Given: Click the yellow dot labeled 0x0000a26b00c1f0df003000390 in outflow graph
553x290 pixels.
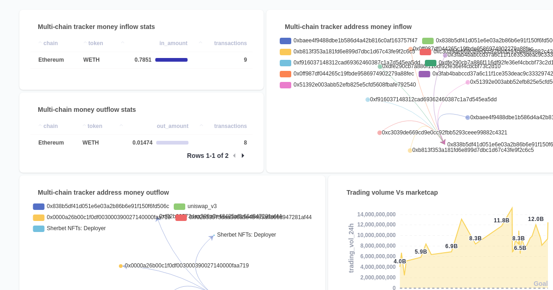Looking at the screenshot, I should tap(121, 266).
